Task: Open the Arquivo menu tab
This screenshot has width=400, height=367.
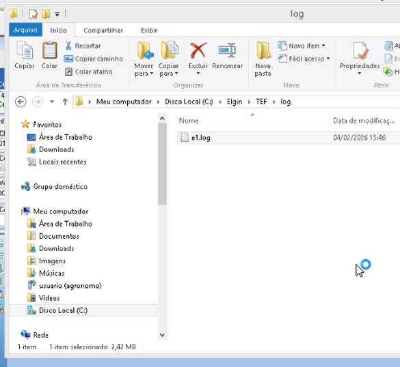Action: tap(25, 30)
